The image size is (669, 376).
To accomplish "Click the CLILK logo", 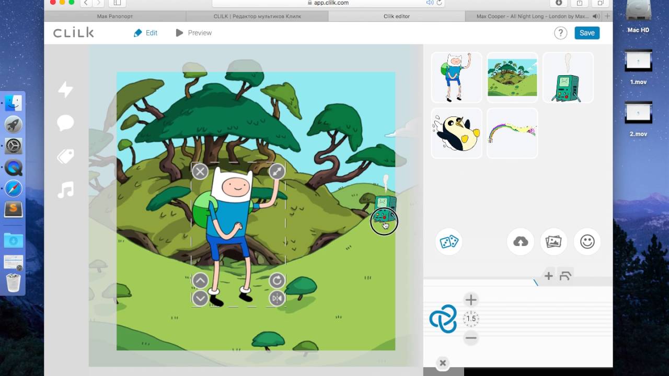I will point(74,33).
